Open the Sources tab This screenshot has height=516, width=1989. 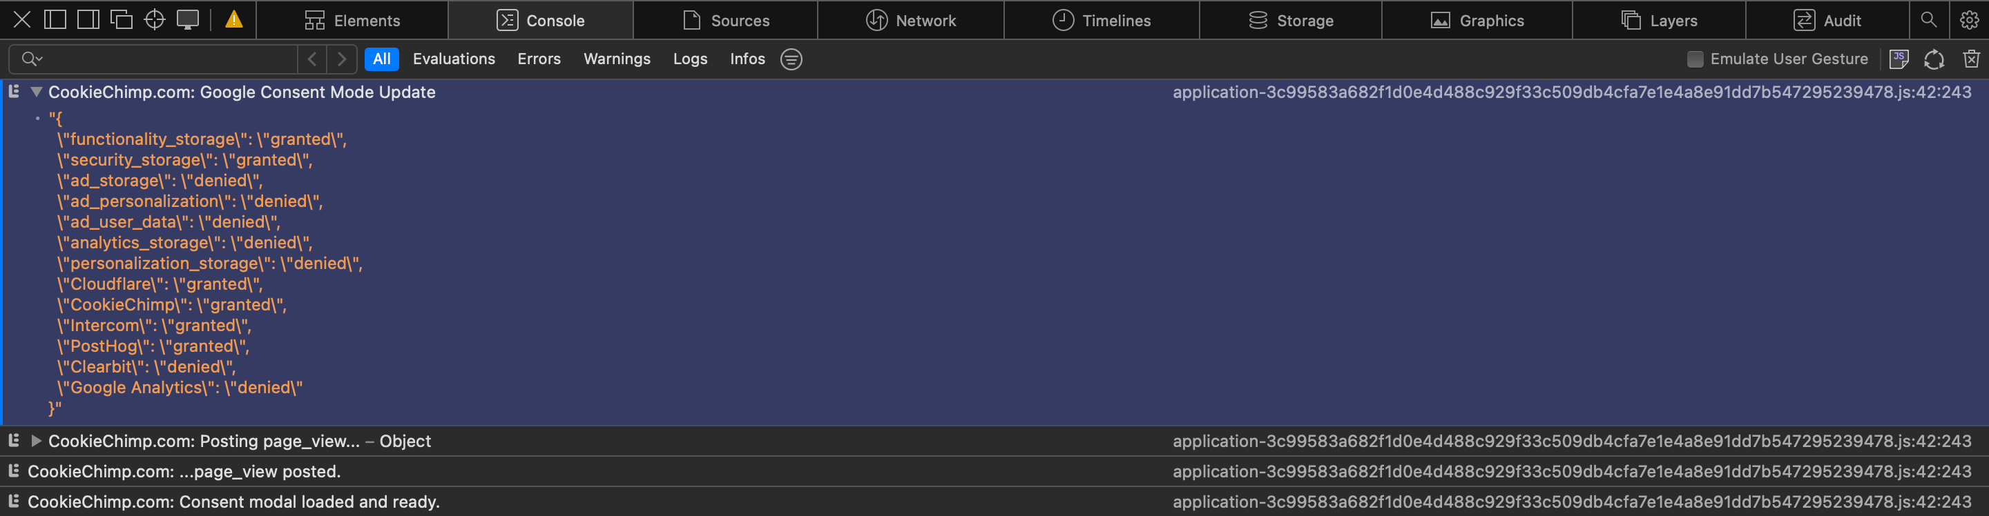pyautogui.click(x=726, y=20)
